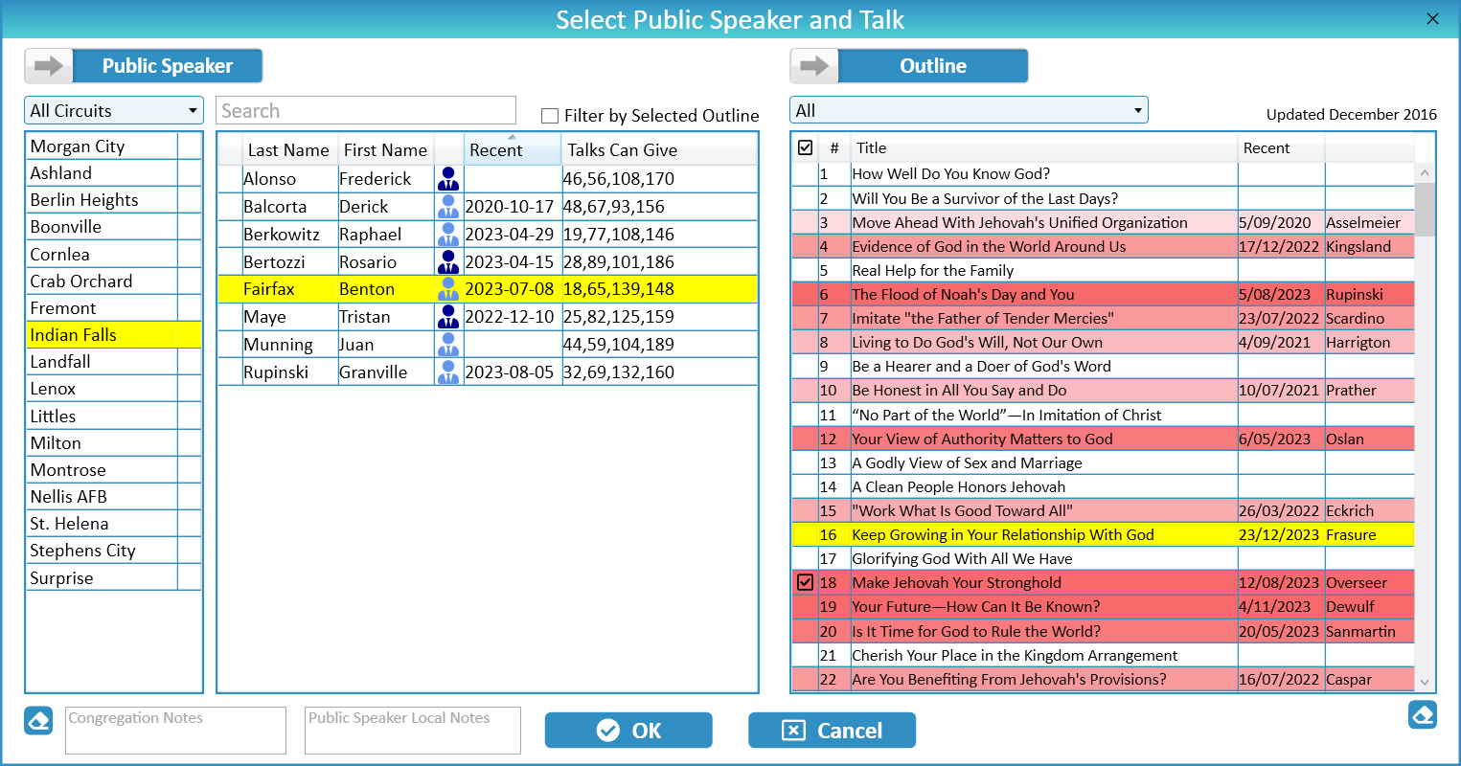Click speaker icon in Maye row
This screenshot has height=766, width=1461.
448,317
